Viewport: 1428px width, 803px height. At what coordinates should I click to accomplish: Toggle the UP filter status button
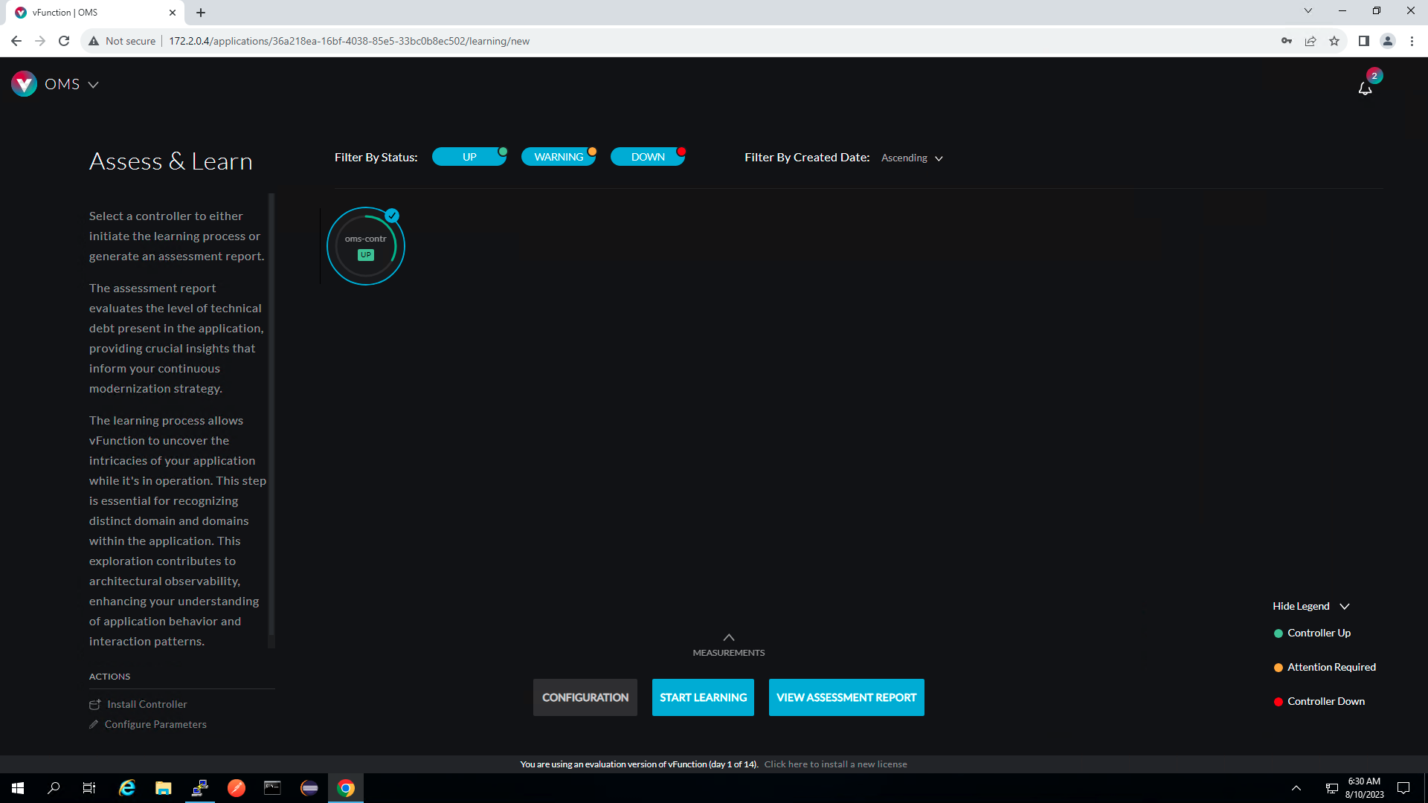(x=470, y=156)
